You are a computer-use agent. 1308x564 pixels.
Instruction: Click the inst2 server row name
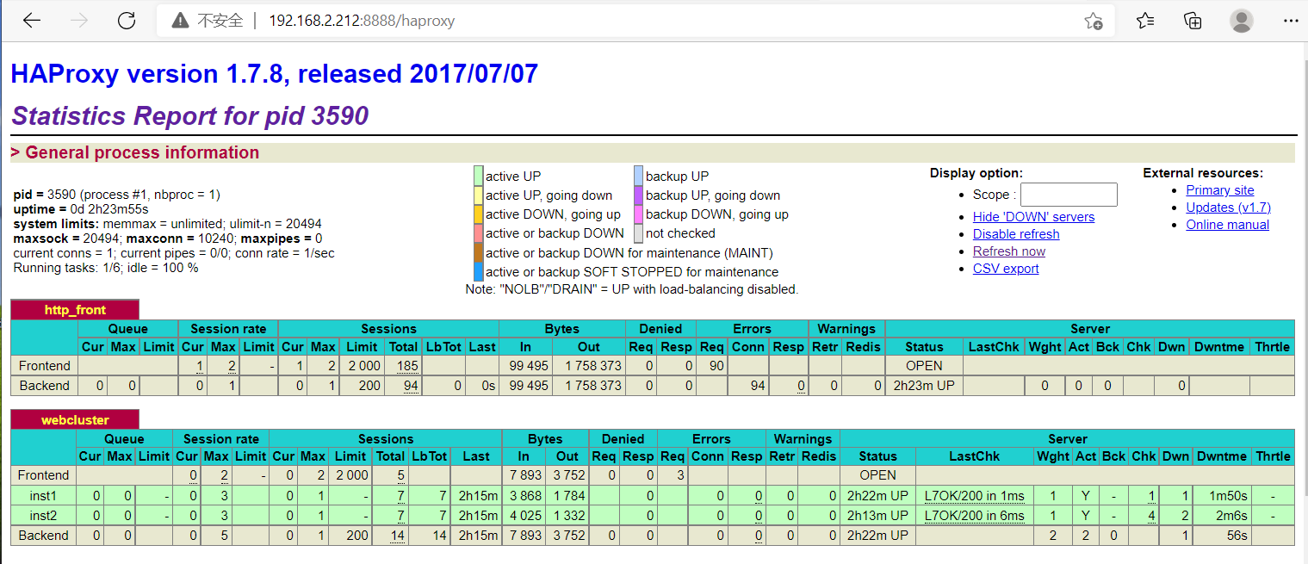(x=43, y=516)
